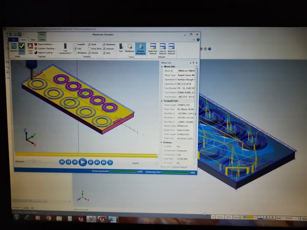The image size is (307, 230).
Task: Select the Move ID value field
Action: 186,71
